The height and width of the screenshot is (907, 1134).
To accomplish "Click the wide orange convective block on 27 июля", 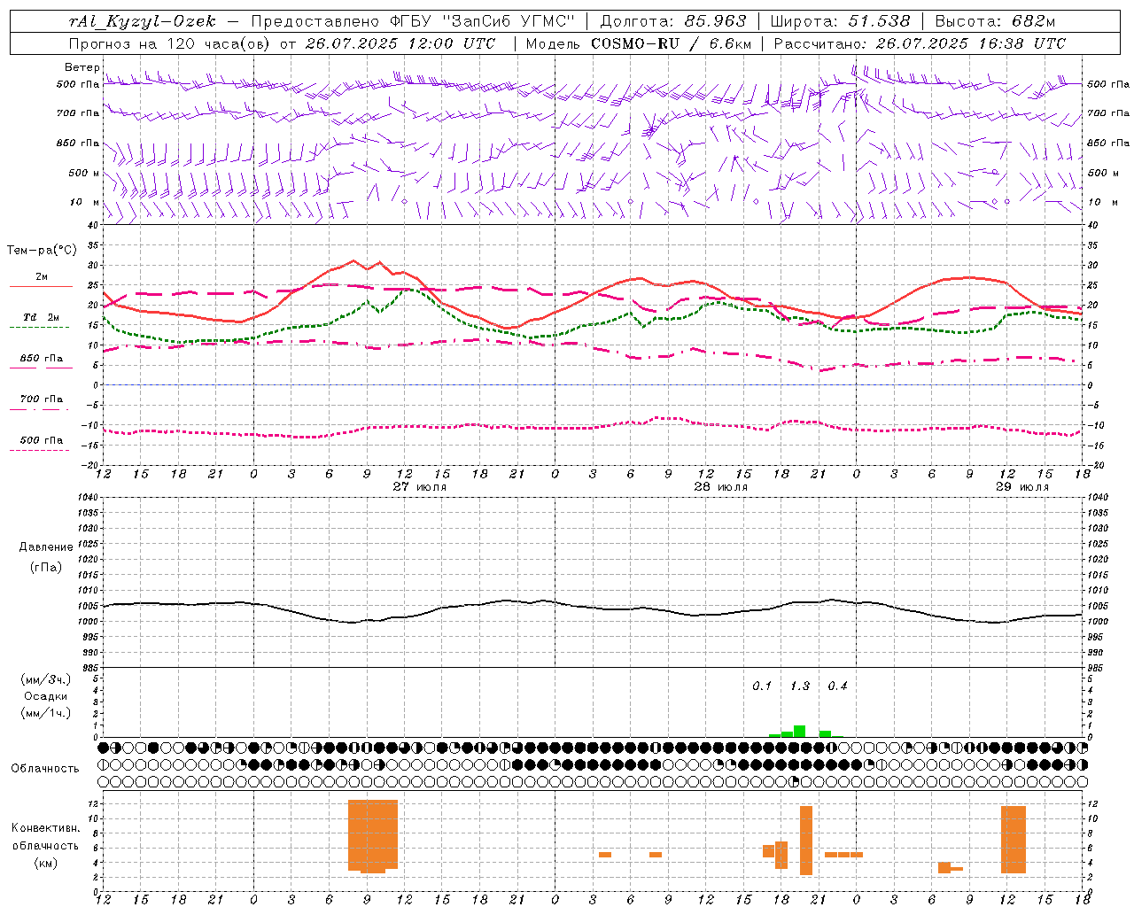I will point(373,836).
